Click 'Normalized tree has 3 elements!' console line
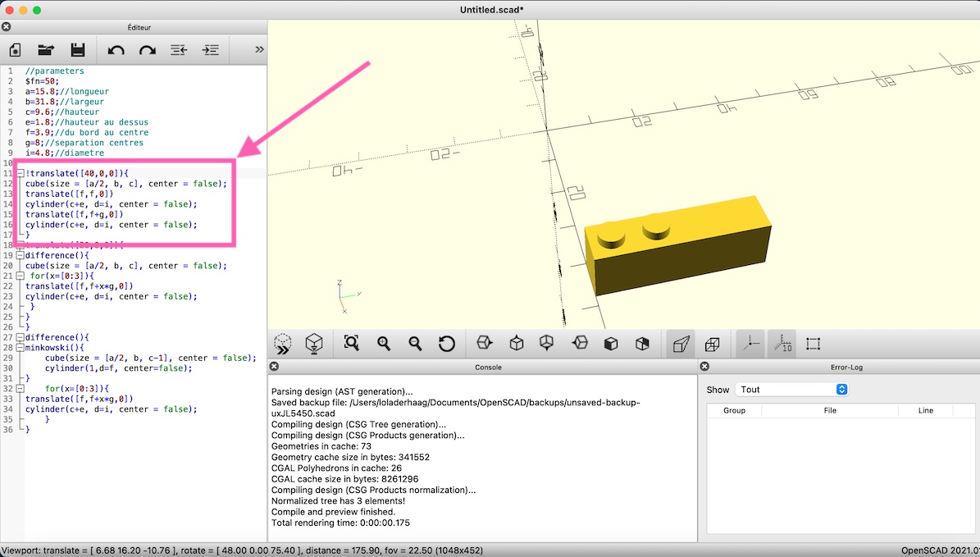The width and height of the screenshot is (980, 557). [338, 500]
